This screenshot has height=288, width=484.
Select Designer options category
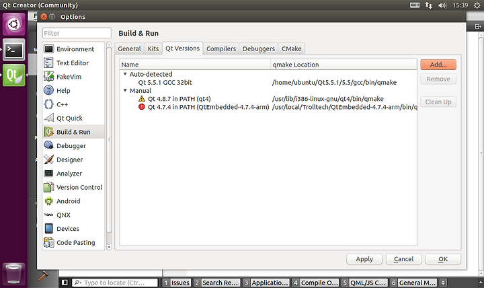(73, 159)
